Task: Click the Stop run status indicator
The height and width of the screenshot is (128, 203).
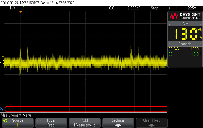Action: pyautogui.click(x=155, y=8)
